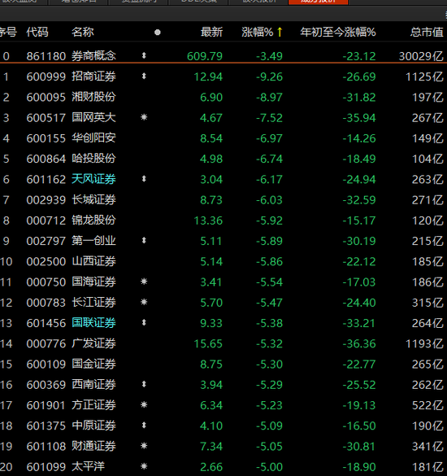Click stock code 601162

point(46,179)
